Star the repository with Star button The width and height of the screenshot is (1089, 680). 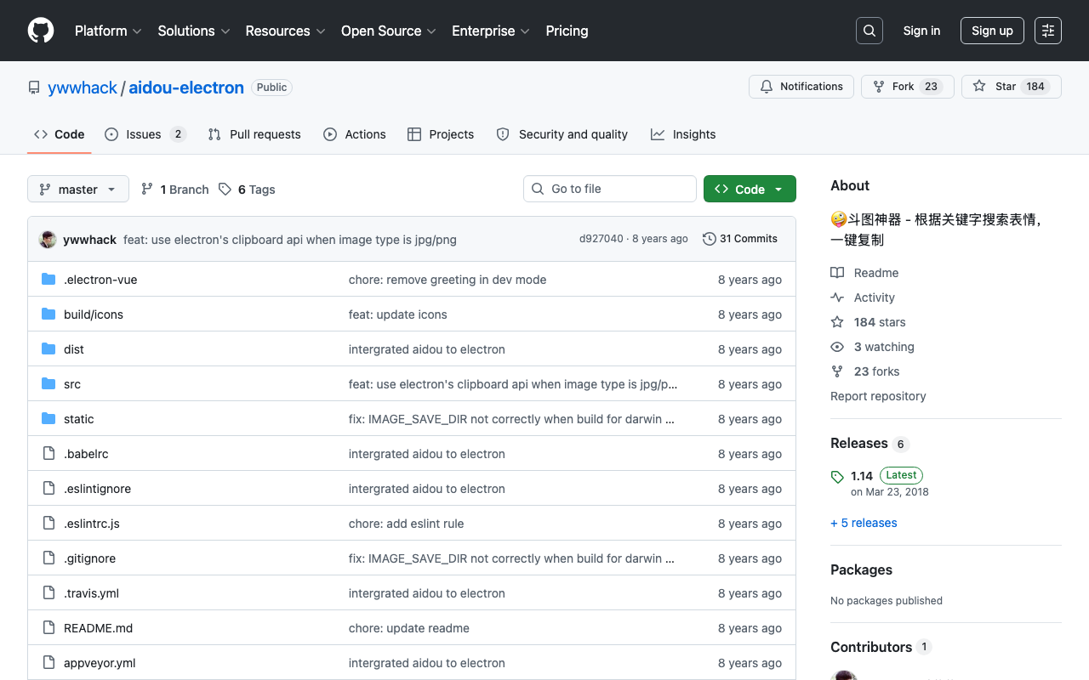1012,87
